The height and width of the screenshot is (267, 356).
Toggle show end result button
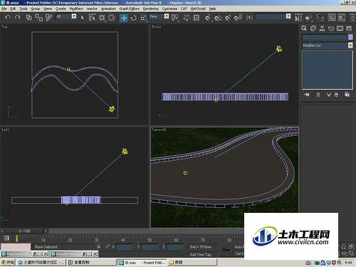coord(318,95)
